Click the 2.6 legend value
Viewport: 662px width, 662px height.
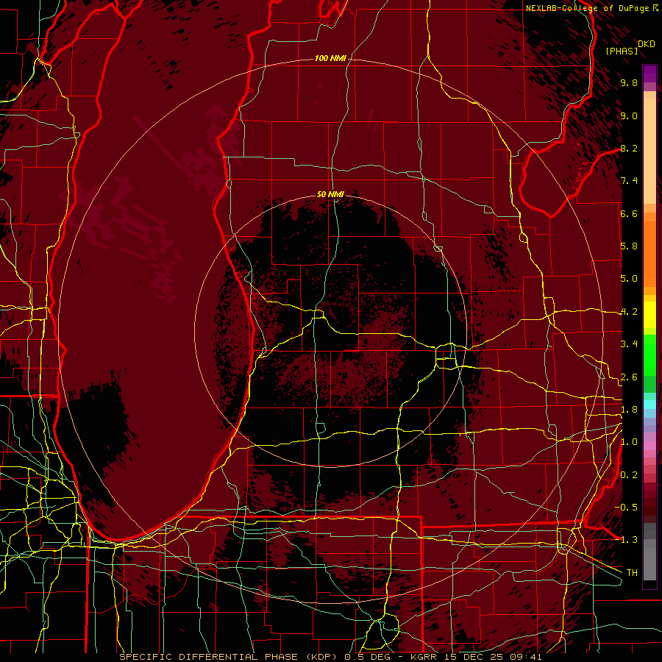[629, 377]
